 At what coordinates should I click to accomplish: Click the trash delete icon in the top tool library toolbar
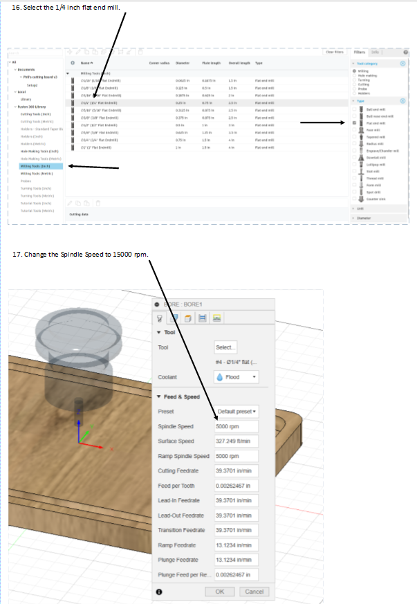(140, 52)
